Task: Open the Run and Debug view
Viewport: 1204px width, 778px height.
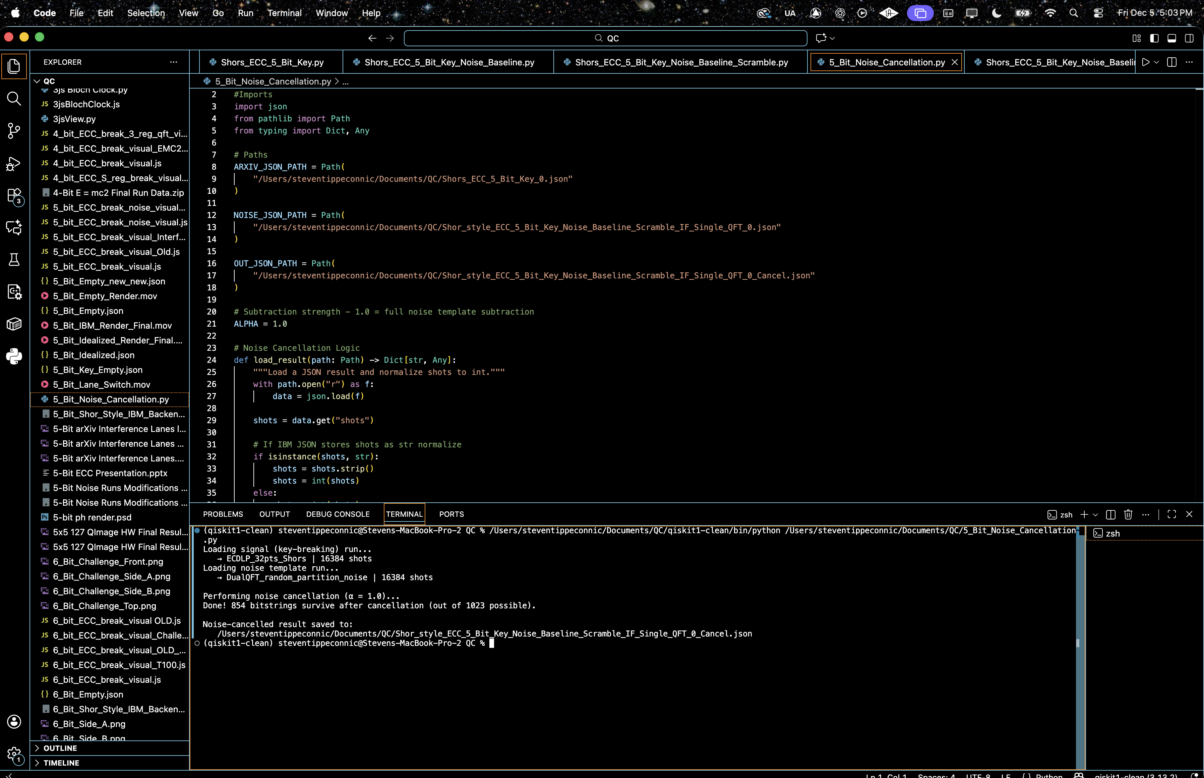Action: (14, 164)
